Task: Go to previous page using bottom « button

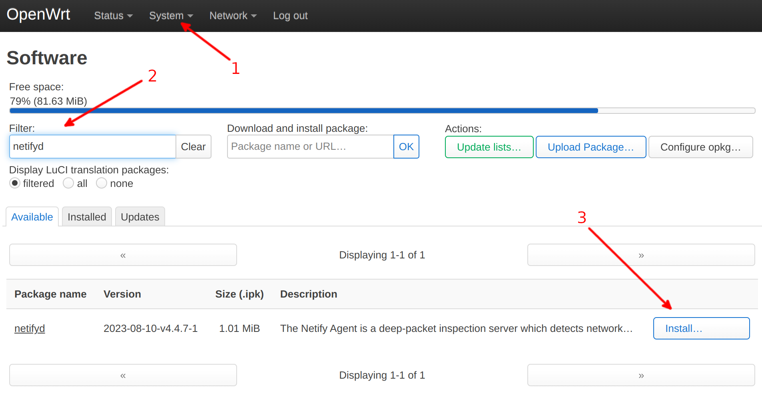Action: click(x=123, y=375)
